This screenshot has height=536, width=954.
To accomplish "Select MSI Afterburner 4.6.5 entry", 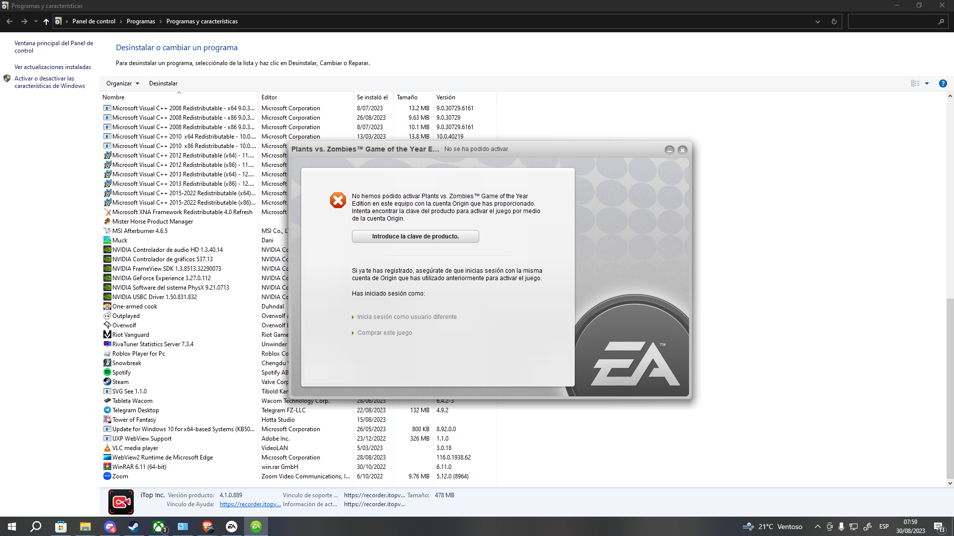I will [x=140, y=231].
